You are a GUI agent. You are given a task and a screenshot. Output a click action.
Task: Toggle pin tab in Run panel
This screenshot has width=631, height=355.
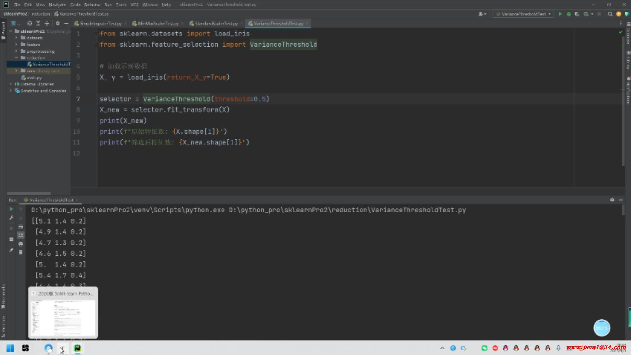(11, 250)
